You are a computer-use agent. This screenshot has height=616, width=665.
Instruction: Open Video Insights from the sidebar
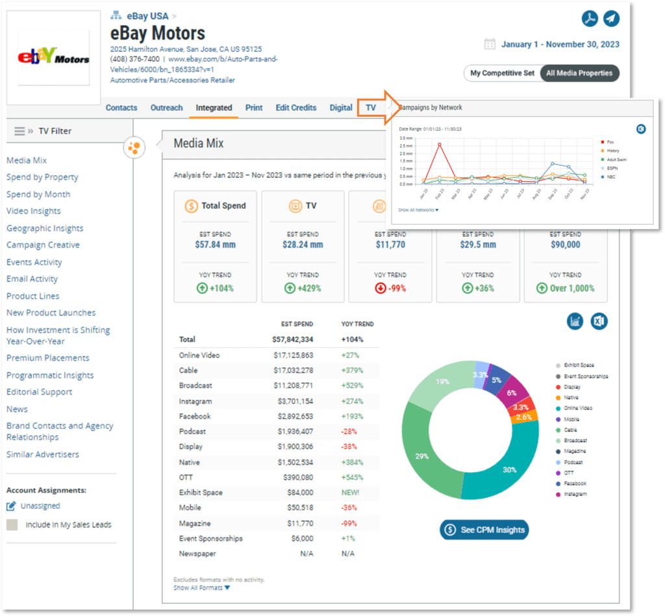(x=34, y=211)
